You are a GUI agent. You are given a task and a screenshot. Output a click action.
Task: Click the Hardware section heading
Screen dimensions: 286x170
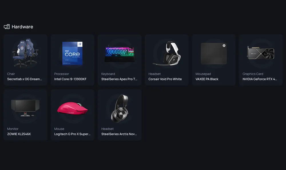click(22, 27)
